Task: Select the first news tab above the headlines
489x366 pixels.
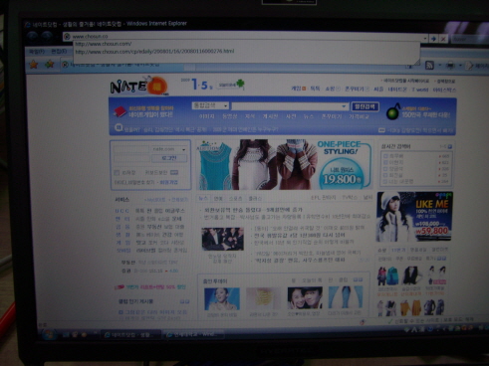Action: (203, 198)
